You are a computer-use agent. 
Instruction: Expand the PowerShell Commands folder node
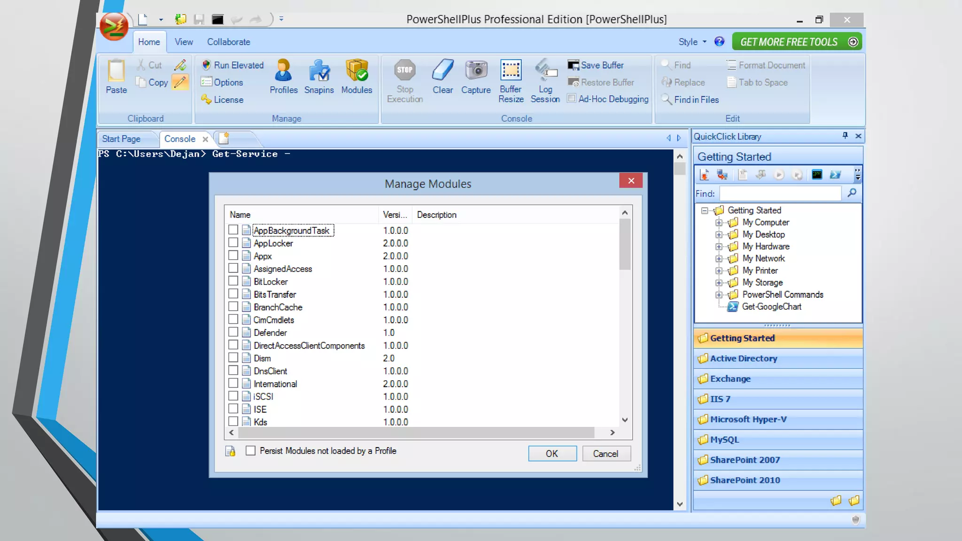click(x=719, y=295)
